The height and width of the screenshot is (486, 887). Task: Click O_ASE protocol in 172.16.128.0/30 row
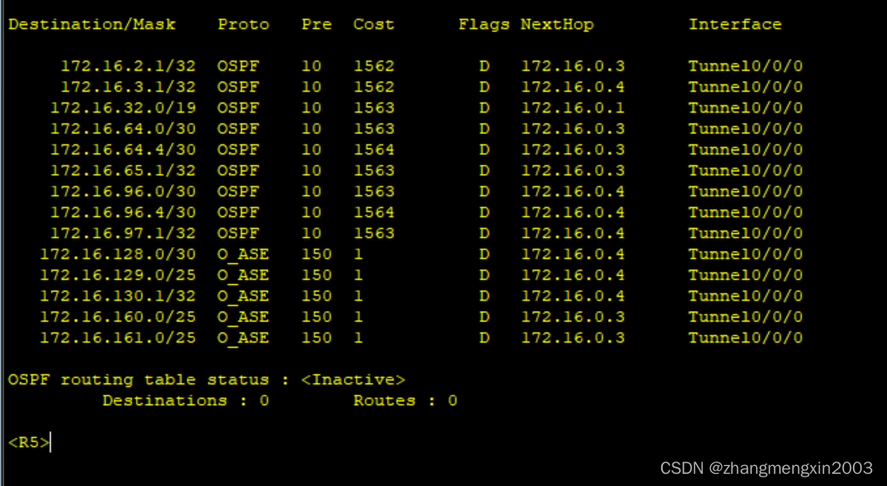[x=243, y=255]
